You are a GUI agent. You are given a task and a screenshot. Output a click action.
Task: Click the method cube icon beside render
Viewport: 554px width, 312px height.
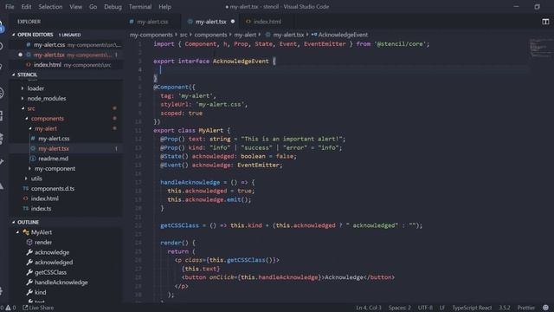[x=29, y=243]
